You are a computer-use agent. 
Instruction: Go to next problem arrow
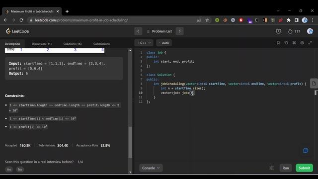[x=180, y=31]
